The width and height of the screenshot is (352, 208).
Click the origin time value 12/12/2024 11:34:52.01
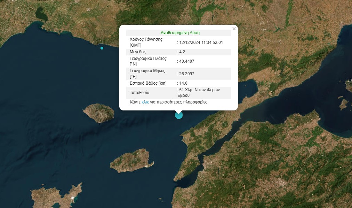pos(201,43)
